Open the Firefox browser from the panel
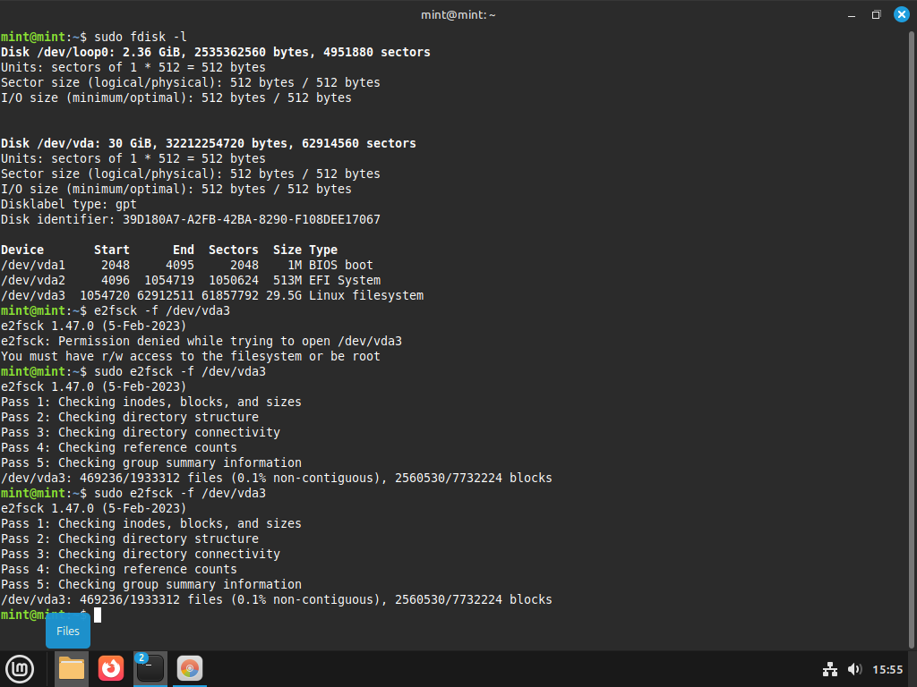The width and height of the screenshot is (917, 687). (111, 668)
